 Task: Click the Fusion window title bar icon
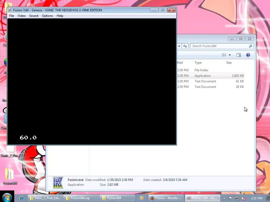(10, 10)
